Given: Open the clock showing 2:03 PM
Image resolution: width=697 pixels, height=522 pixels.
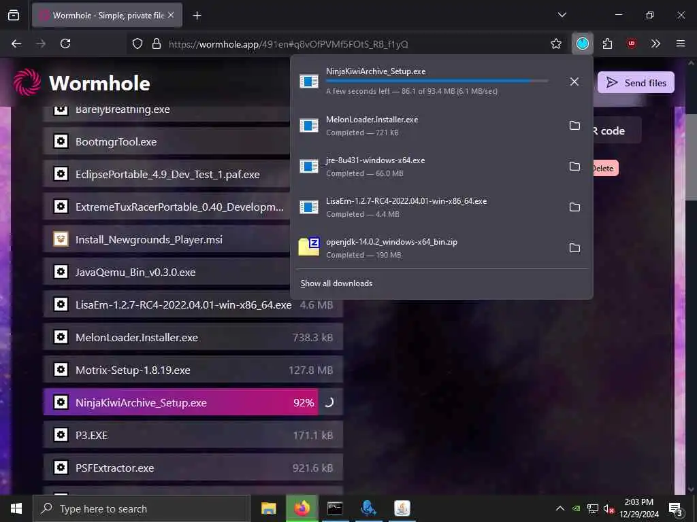Looking at the screenshot, I should 638,508.
